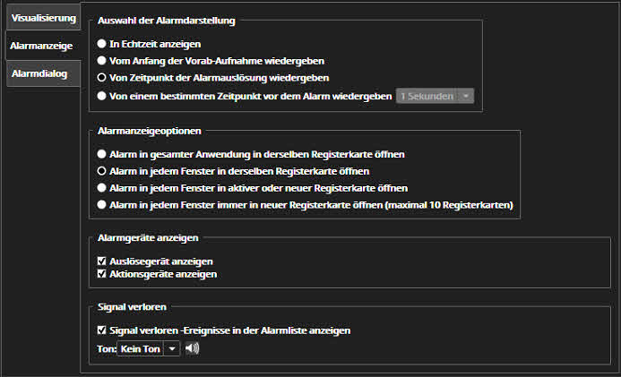Open the Alarmdialog tab
Image resolution: width=621 pixels, height=377 pixels.
coord(39,74)
